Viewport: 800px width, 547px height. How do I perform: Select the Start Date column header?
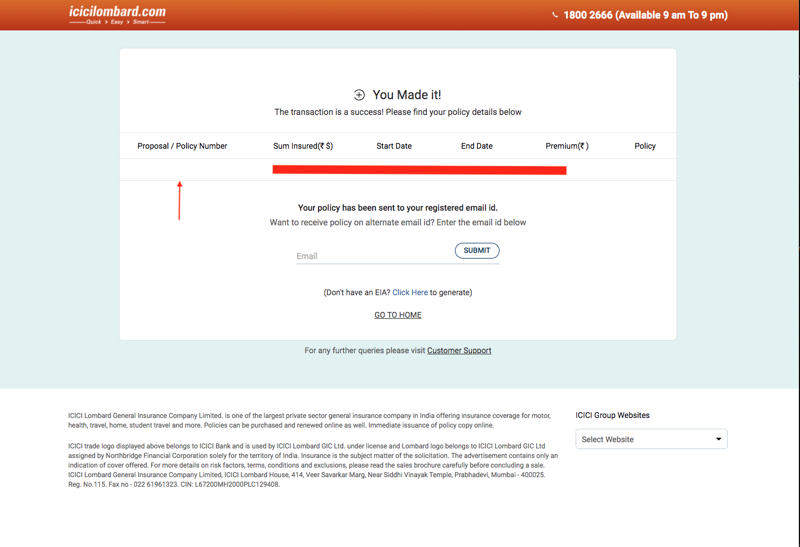point(394,146)
